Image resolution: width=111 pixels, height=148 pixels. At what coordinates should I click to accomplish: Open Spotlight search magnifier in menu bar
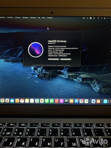102,18
